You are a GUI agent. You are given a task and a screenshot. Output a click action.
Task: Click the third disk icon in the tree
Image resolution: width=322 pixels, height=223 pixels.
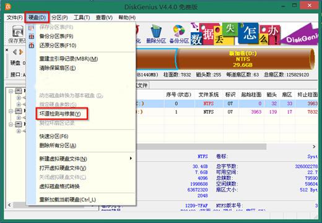(19, 124)
